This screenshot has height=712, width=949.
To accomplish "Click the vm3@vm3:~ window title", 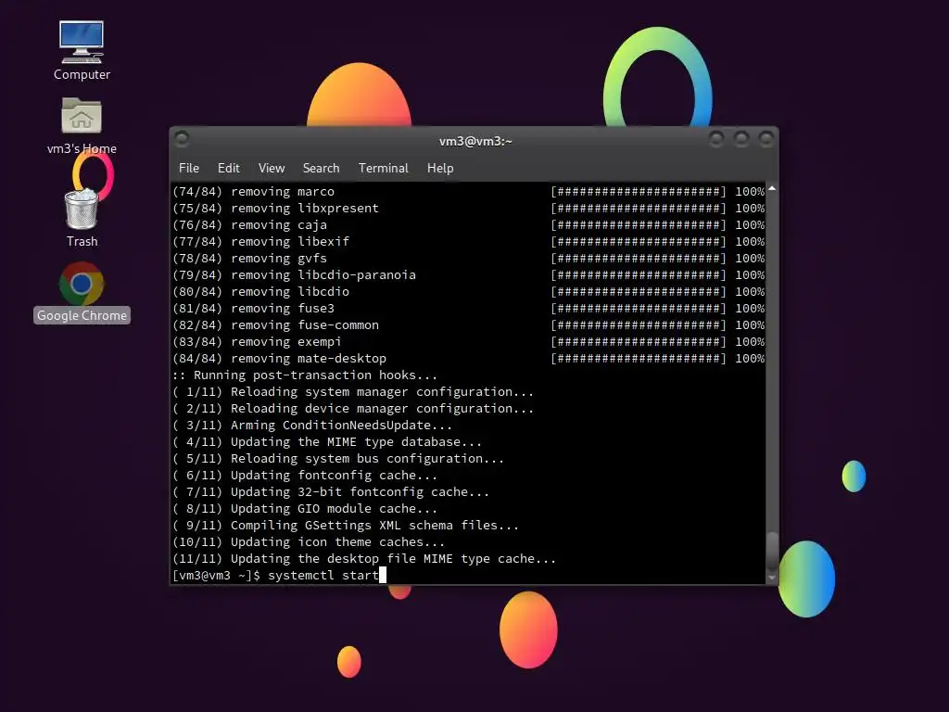I will 475,141.
